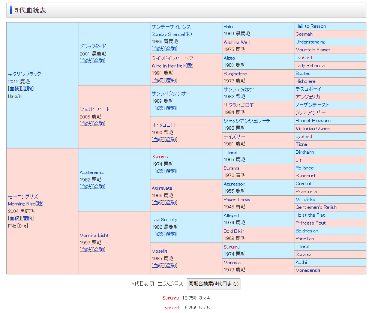This screenshot has width=378, height=313.
Task: Open the シュガーハート horse link
Action: (94, 109)
